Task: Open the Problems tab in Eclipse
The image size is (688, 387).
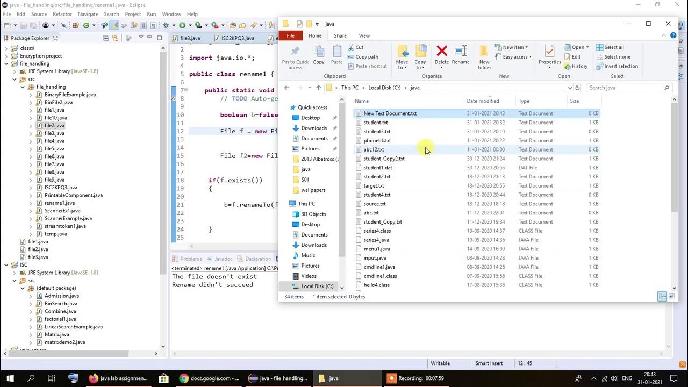Action: [187, 259]
